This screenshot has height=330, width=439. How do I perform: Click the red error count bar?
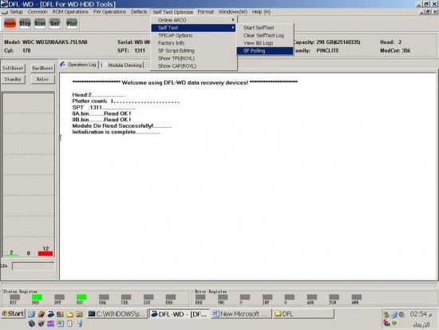[x=45, y=253]
